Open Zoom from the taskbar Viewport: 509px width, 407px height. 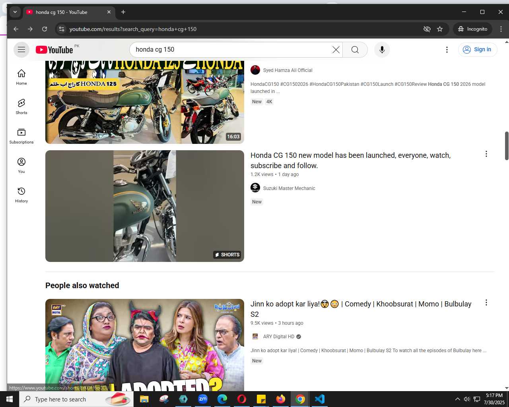click(203, 399)
